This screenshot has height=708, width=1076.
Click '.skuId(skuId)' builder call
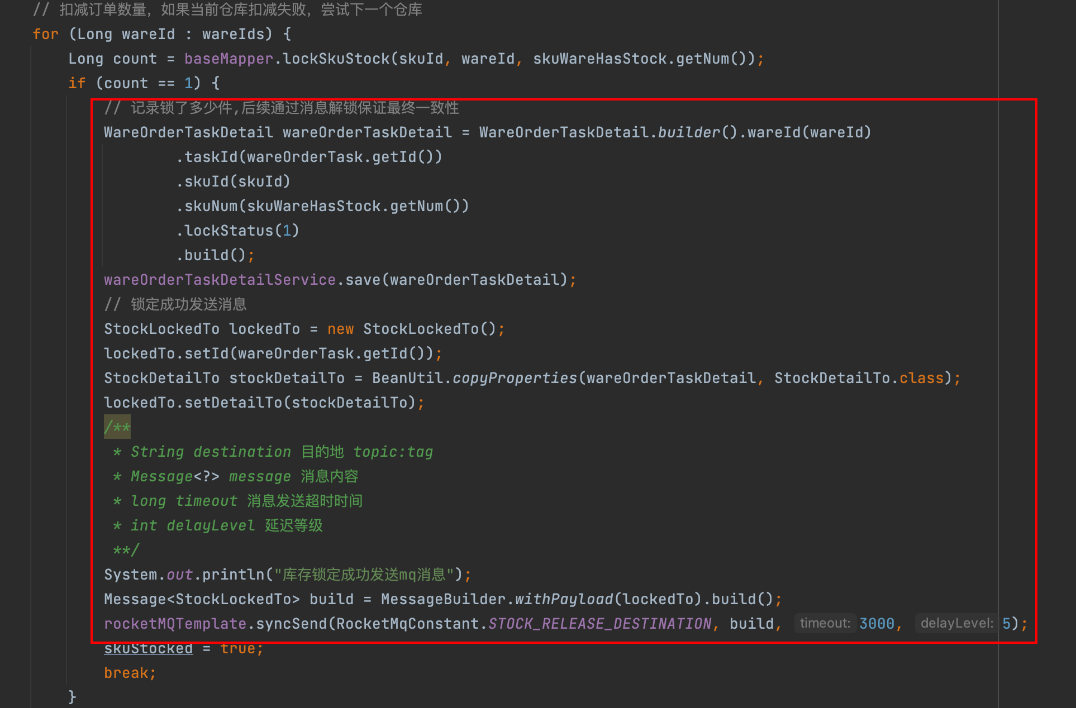[233, 181]
